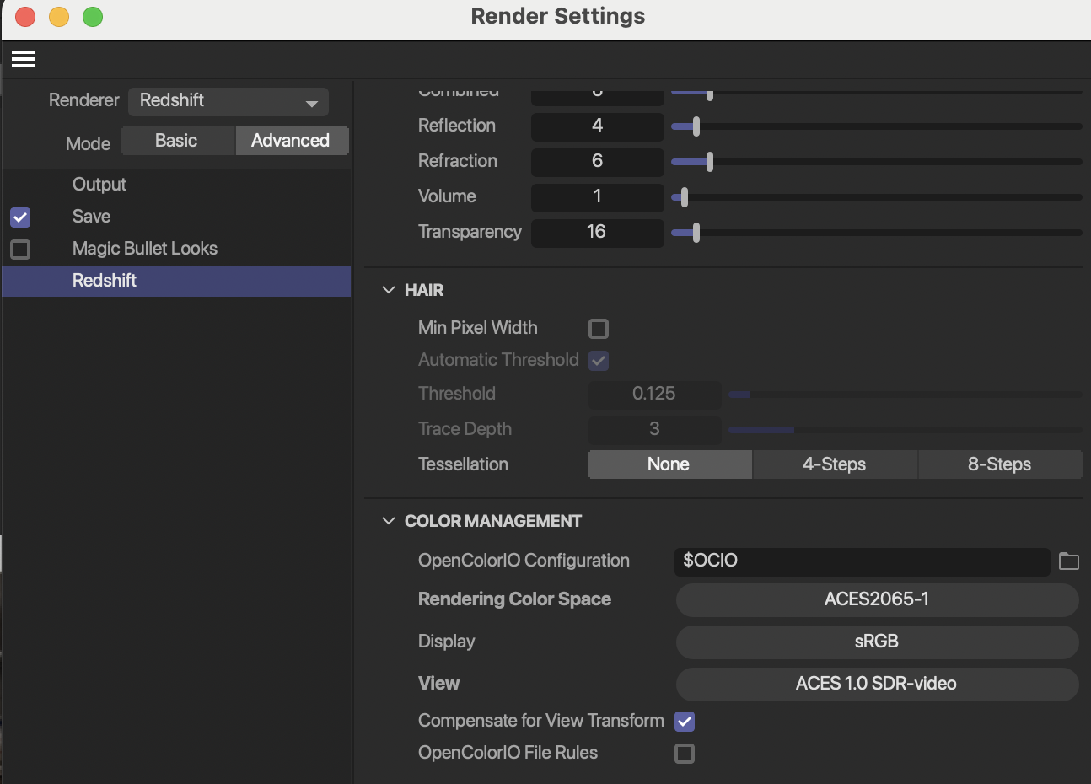Open the Display sRGB dropdown
Viewport: 1091px width, 784px height.
tap(877, 642)
